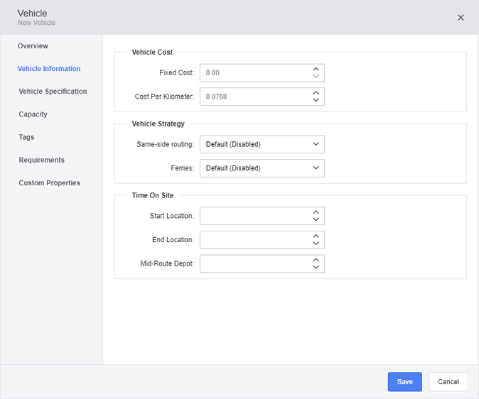This screenshot has height=399, width=479.
Task: Lower Start Location time with down arrow
Action: pyautogui.click(x=316, y=219)
